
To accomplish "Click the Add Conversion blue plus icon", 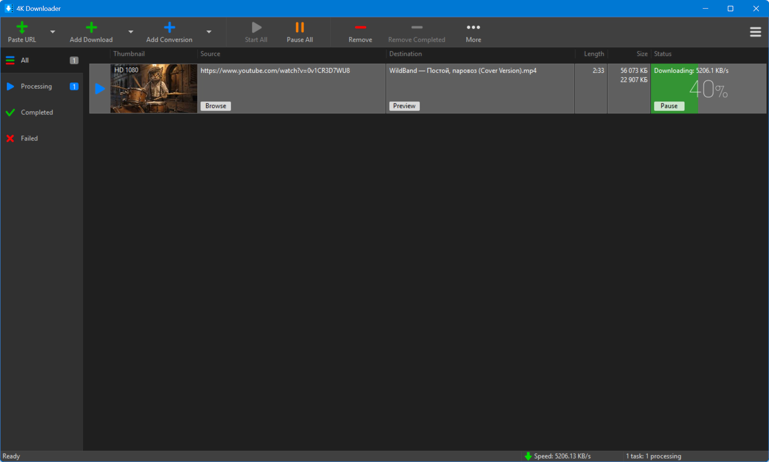I will click(x=169, y=27).
